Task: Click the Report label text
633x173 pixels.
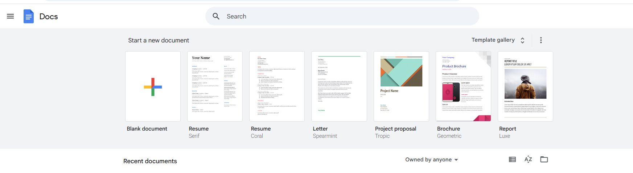Action: click(x=507, y=129)
